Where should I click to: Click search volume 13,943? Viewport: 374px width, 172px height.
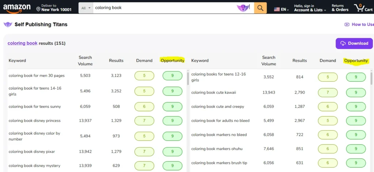269,92
